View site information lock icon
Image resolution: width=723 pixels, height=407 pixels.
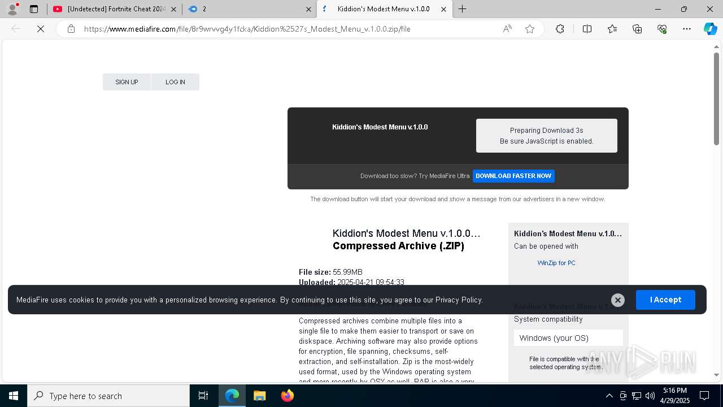pyautogui.click(x=71, y=29)
